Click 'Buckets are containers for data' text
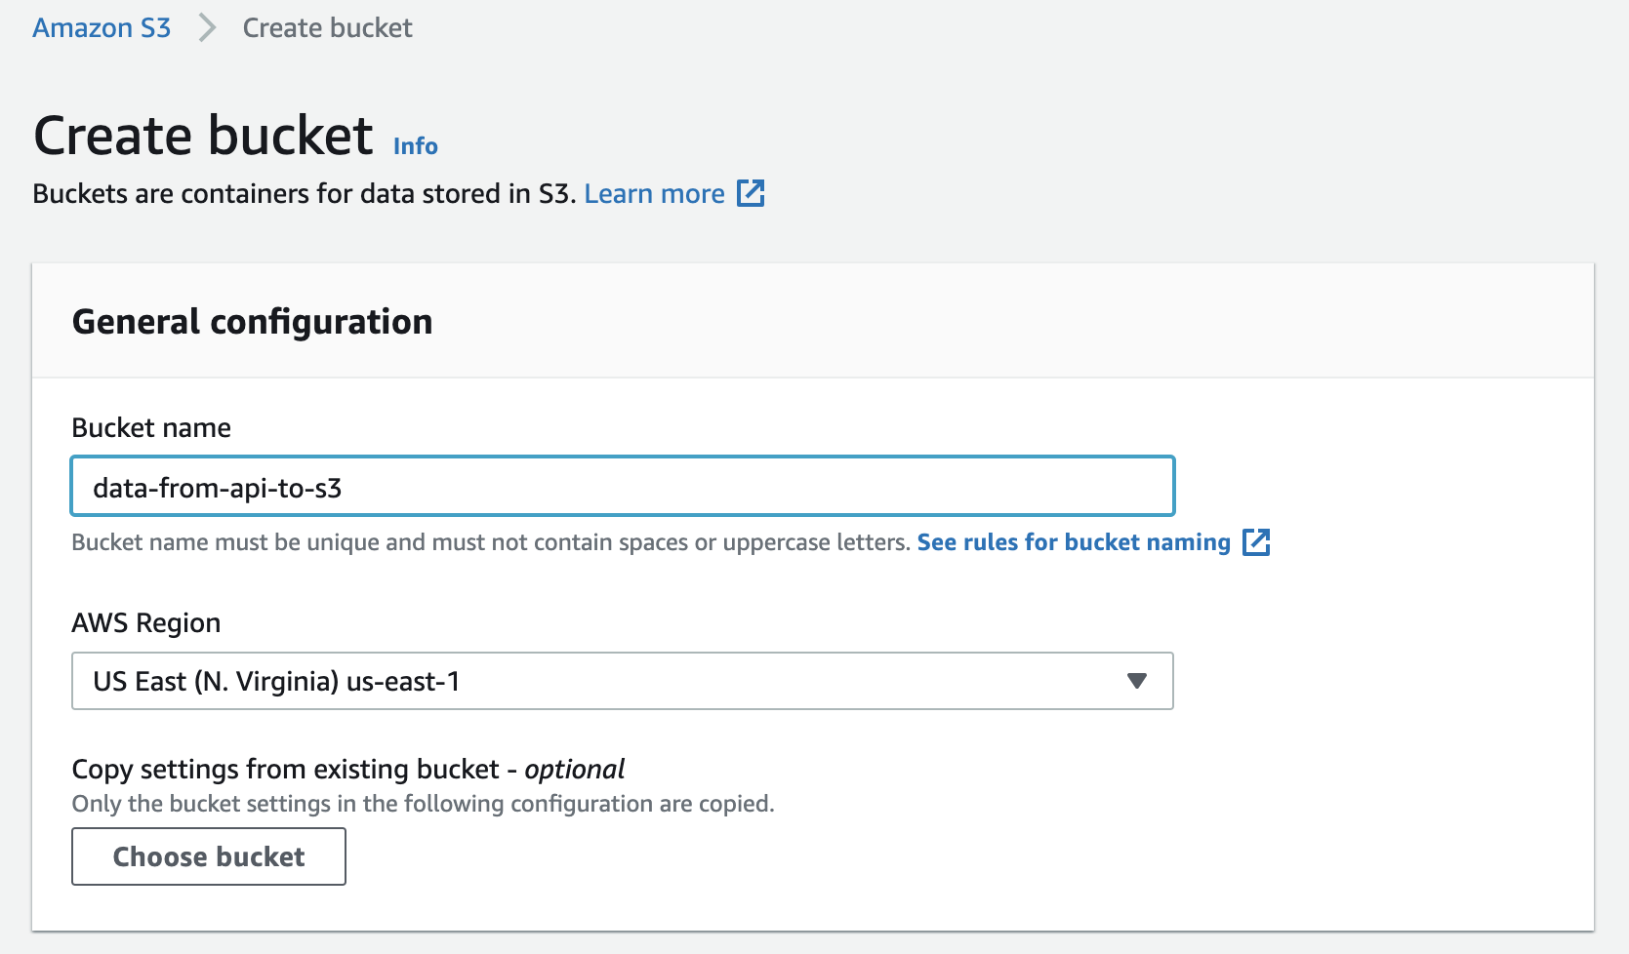This screenshot has height=954, width=1629. click(304, 194)
